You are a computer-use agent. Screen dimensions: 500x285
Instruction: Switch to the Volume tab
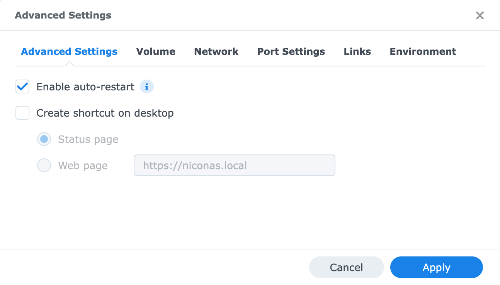pyautogui.click(x=156, y=52)
